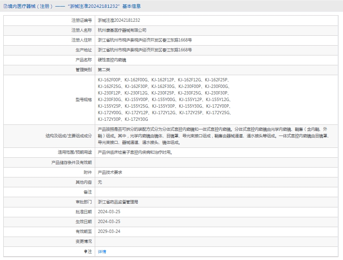This screenshot has height=260, width=343.
Task: Click expiry date value 2029-03-24
Action: point(109,232)
